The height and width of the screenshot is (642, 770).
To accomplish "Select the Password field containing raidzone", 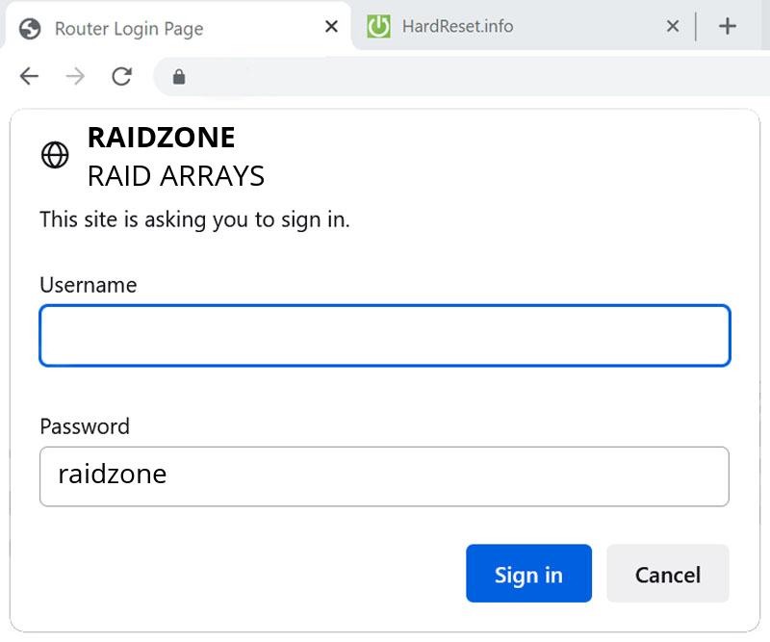I will pos(385,475).
